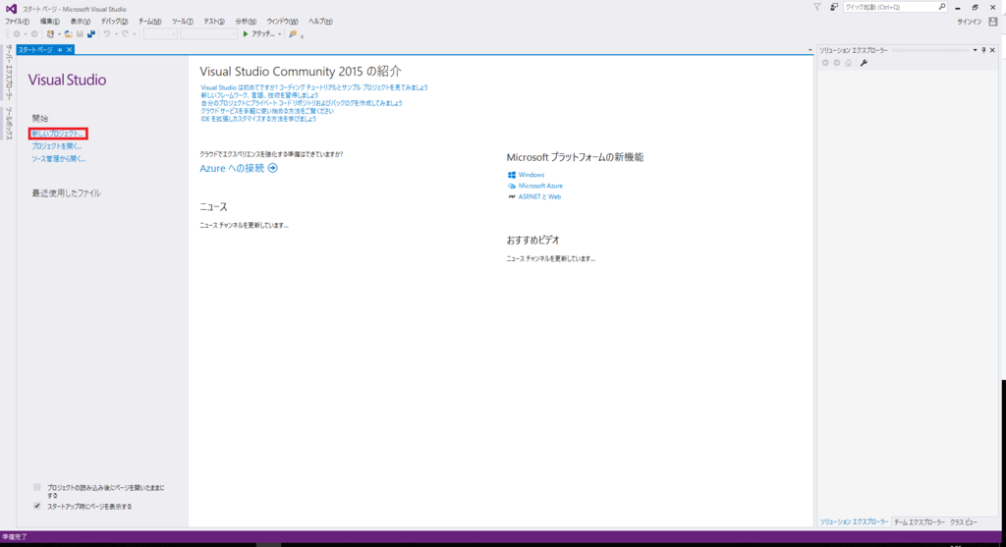Open the ツール(T) menu
The height and width of the screenshot is (547, 1006).
[x=182, y=22]
